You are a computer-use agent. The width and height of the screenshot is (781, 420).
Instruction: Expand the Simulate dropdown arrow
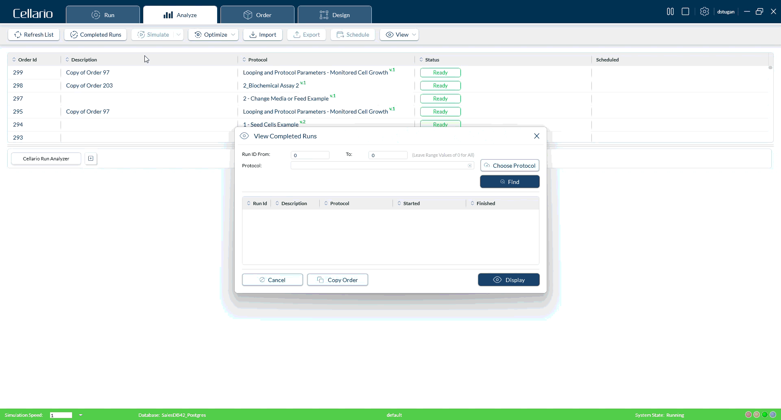[x=179, y=35]
